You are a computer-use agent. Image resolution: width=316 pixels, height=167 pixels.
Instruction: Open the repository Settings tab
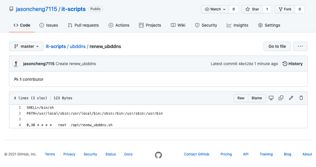point(269,25)
